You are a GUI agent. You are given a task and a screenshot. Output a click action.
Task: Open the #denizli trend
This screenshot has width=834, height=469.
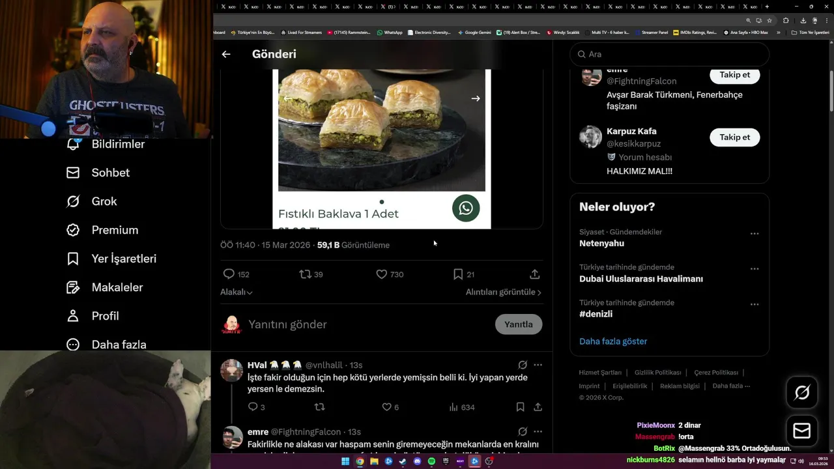pos(596,314)
